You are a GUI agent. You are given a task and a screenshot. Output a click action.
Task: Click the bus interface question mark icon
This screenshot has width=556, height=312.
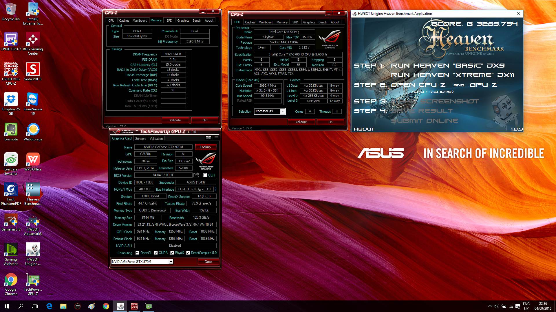216,189
